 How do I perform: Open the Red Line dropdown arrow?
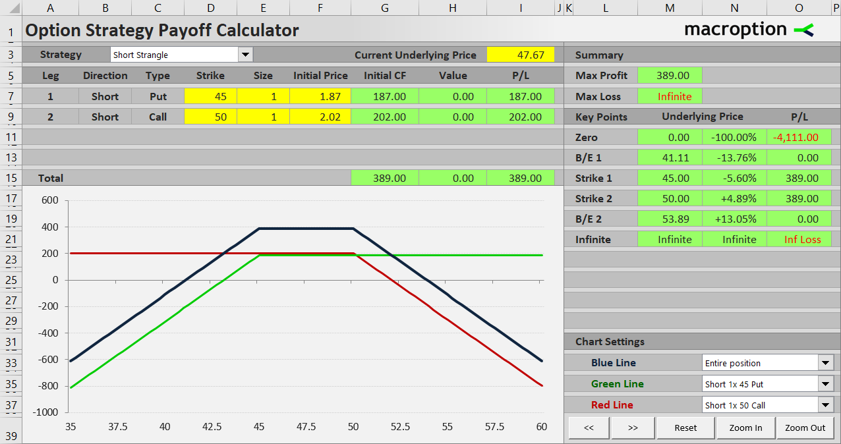click(826, 404)
